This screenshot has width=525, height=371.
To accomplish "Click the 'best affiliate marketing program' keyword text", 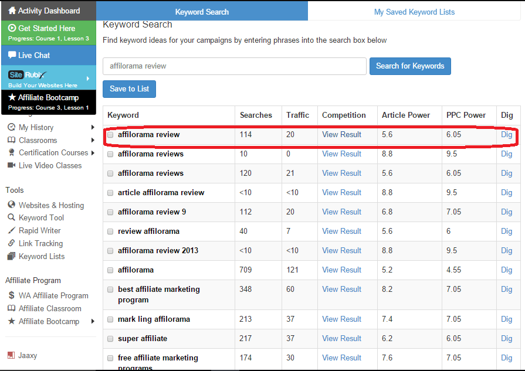I will tap(159, 294).
